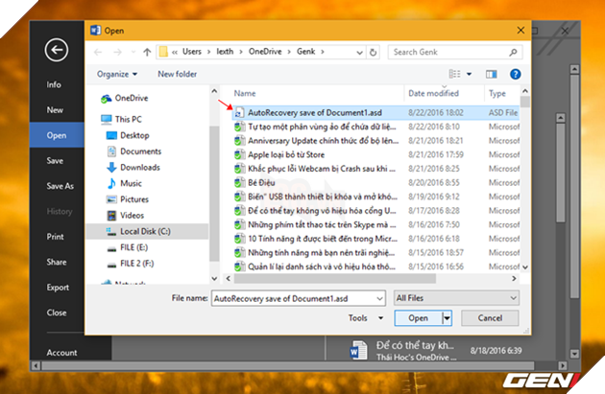605x394 pixels.
Task: Open the dialog Help icon
Action: pyautogui.click(x=514, y=74)
